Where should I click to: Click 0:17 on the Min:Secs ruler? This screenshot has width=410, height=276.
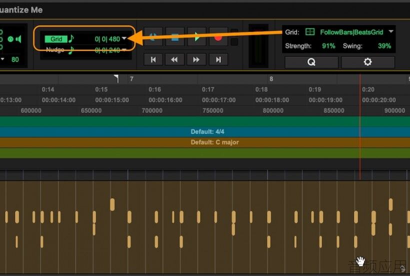(208, 89)
